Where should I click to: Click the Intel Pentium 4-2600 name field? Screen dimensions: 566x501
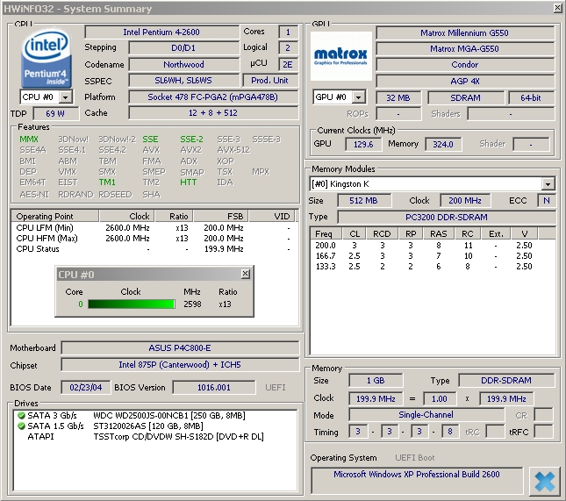coord(161,32)
